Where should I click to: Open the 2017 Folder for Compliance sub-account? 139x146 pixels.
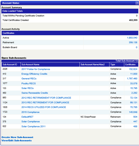36,69
